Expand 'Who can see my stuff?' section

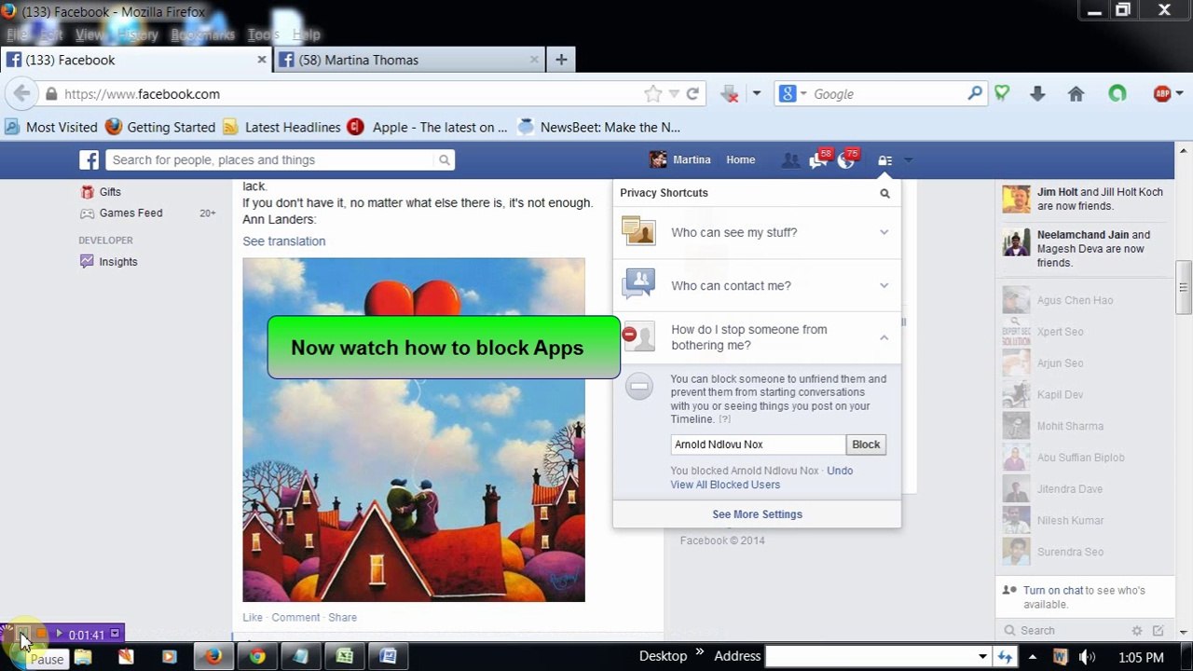coord(757,232)
